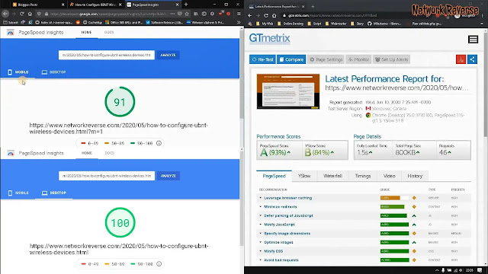The image size is (488, 274).
Task: Open Firefox hamburger application menu
Action: (x=239, y=14)
